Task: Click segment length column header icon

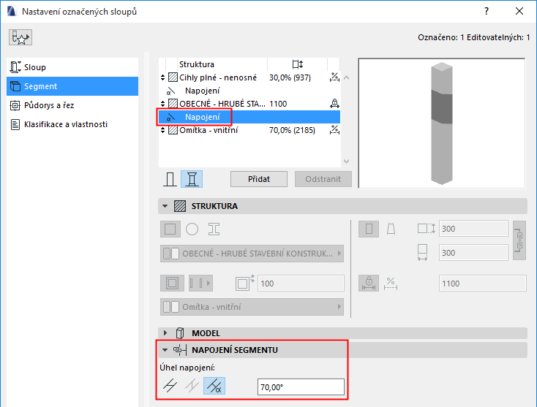Action: pos(297,64)
